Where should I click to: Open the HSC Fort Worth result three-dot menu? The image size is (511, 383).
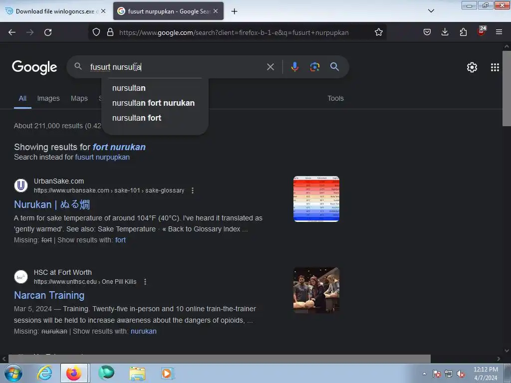(145, 282)
